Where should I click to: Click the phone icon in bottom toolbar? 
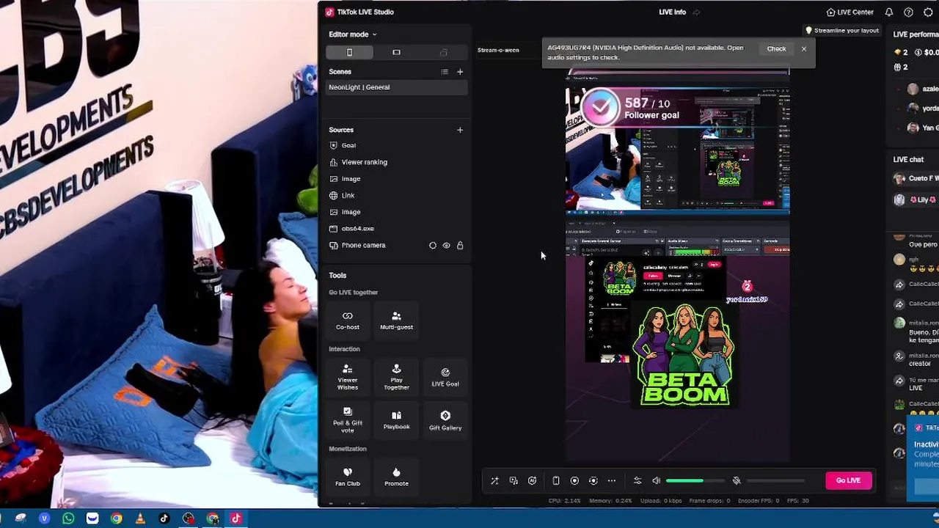(556, 481)
